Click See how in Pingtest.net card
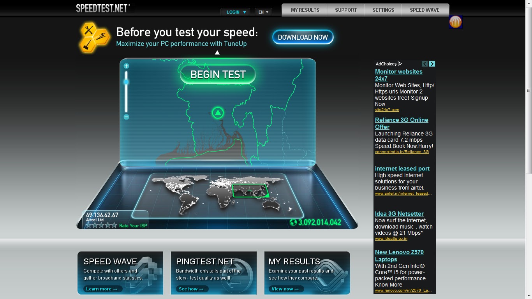 coord(192,289)
